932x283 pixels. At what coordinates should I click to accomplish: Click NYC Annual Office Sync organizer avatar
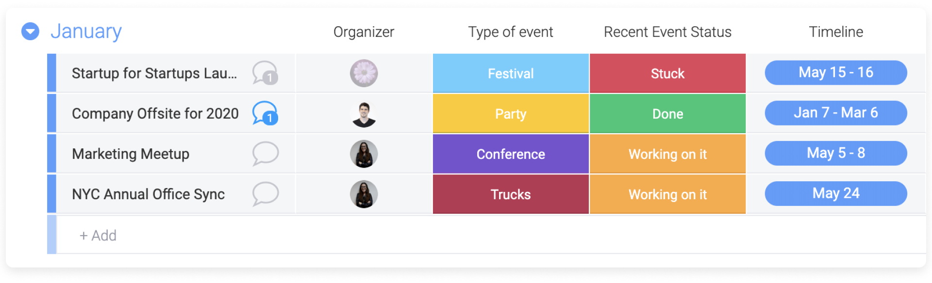[x=364, y=194]
